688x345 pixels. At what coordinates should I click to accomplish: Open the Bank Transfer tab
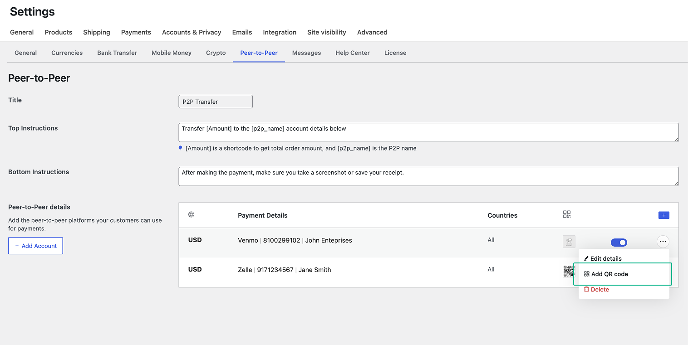click(117, 53)
